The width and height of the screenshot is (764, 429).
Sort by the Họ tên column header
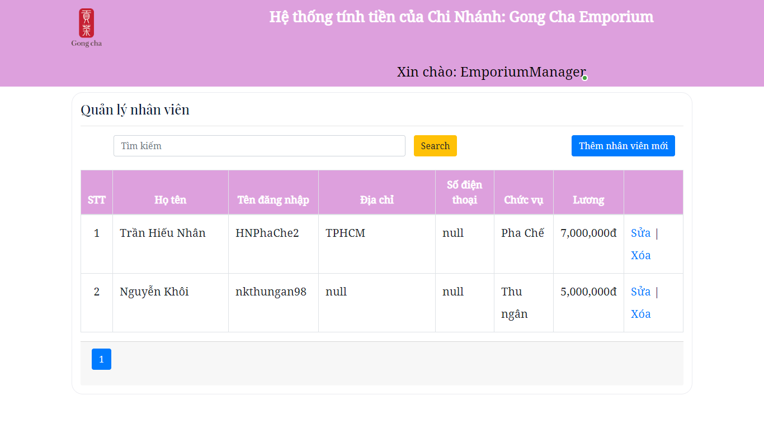[x=170, y=199]
